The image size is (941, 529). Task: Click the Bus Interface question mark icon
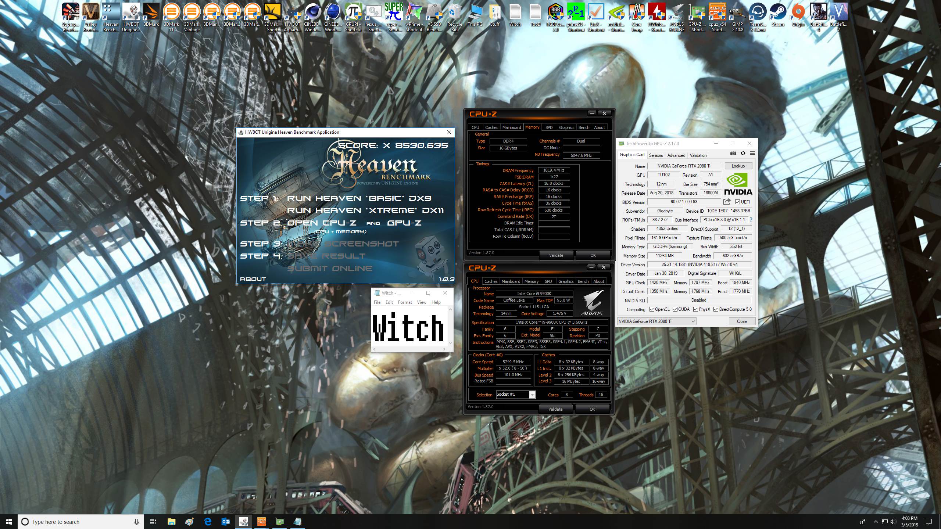pyautogui.click(x=751, y=220)
